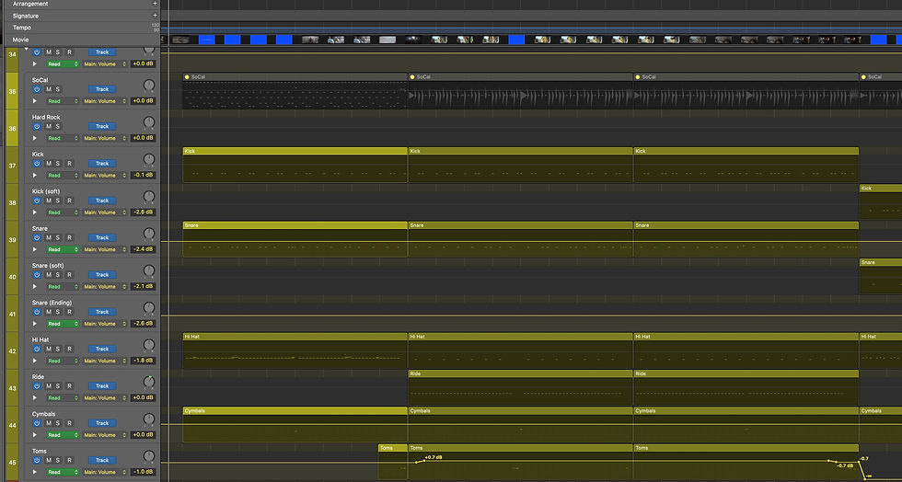Toggle power button on Snare (Ending) track

click(x=37, y=312)
